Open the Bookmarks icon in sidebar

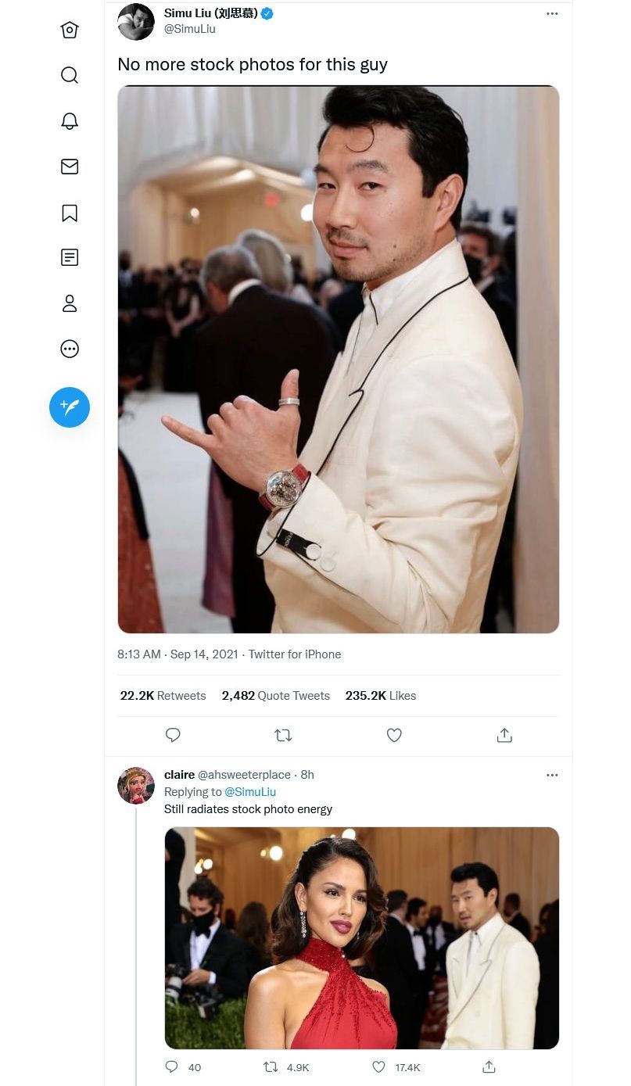coord(70,213)
